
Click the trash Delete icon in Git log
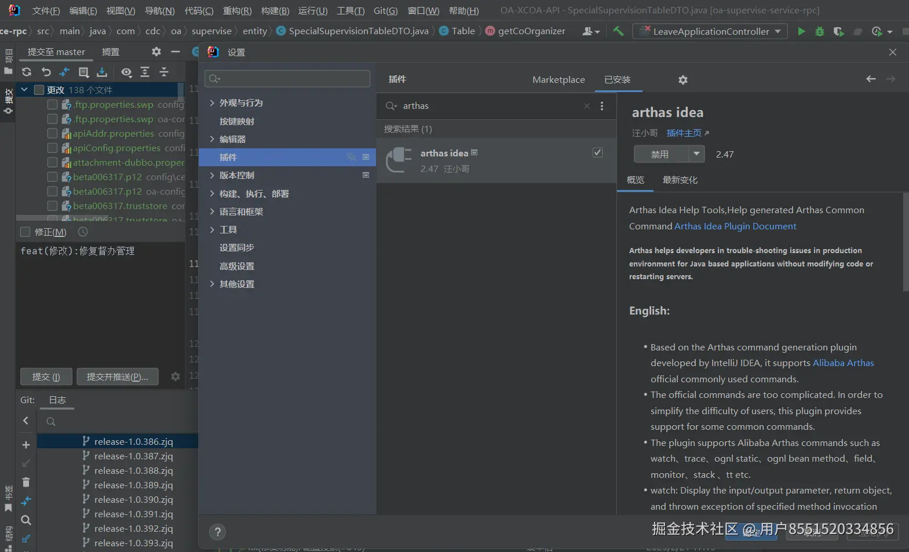(25, 482)
